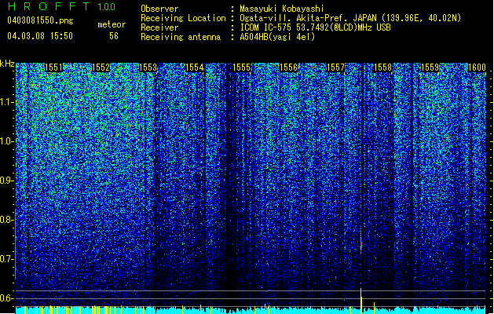Select antenna value A504HB(yagi 4el)
This screenshot has width=494, height=314.
click(x=277, y=37)
